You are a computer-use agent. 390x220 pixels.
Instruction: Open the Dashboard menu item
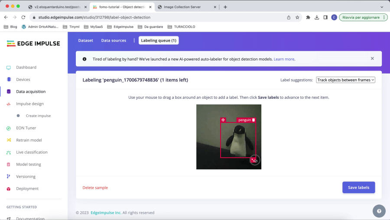tap(26, 68)
